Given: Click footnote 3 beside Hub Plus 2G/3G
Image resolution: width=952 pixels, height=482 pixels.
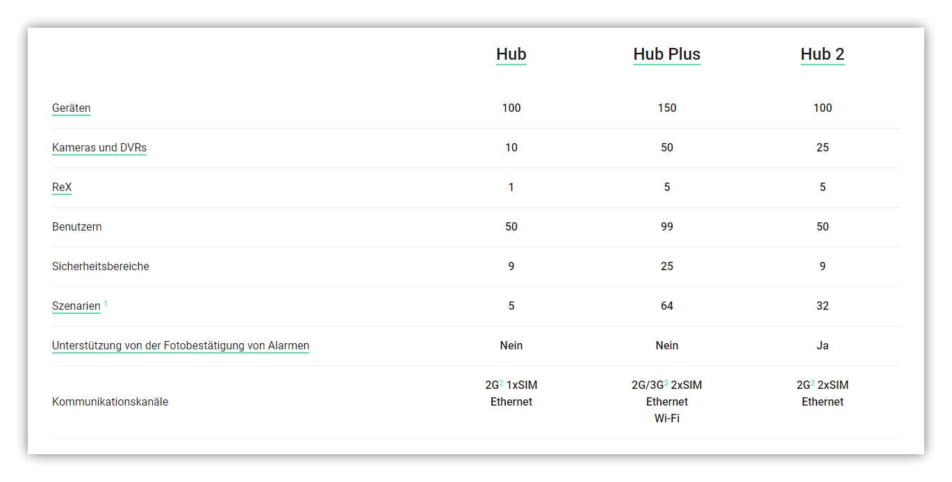Looking at the screenshot, I should point(666,383).
